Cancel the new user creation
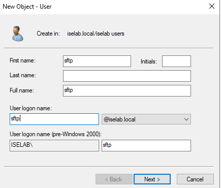 tap(195, 179)
